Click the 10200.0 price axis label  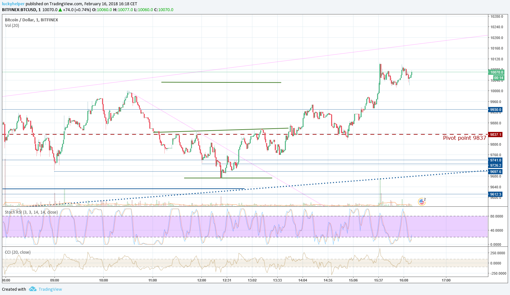[497, 38]
